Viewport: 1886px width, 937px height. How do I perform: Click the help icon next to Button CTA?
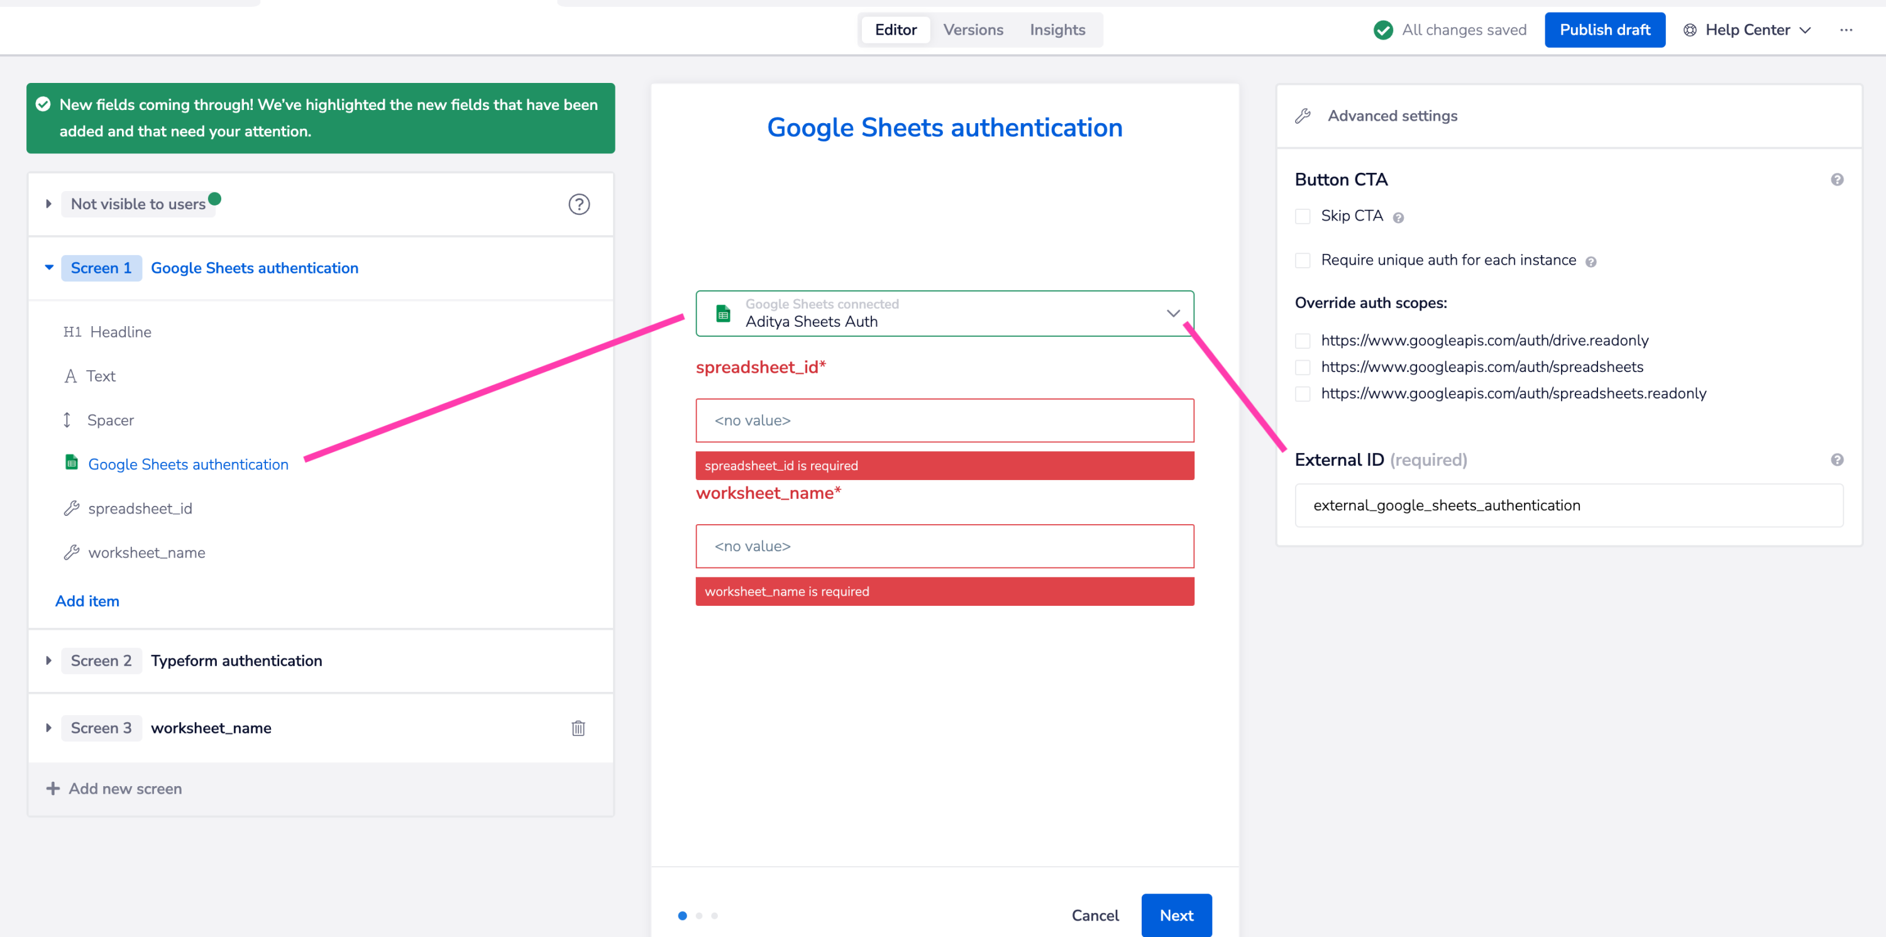1836,179
